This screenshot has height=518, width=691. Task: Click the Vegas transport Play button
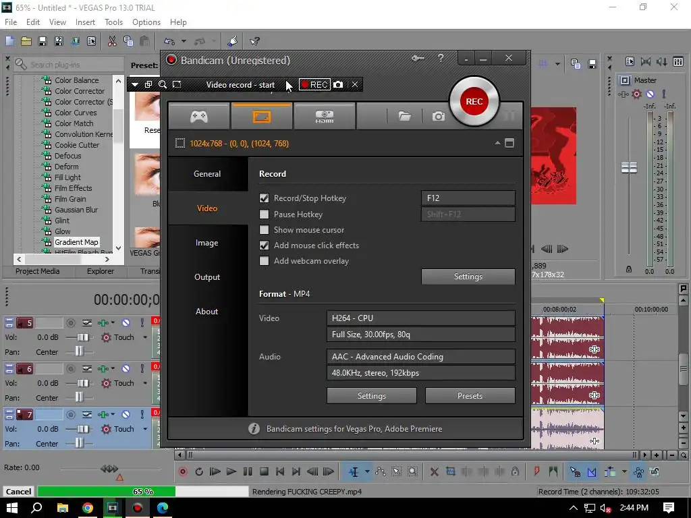pos(231,471)
